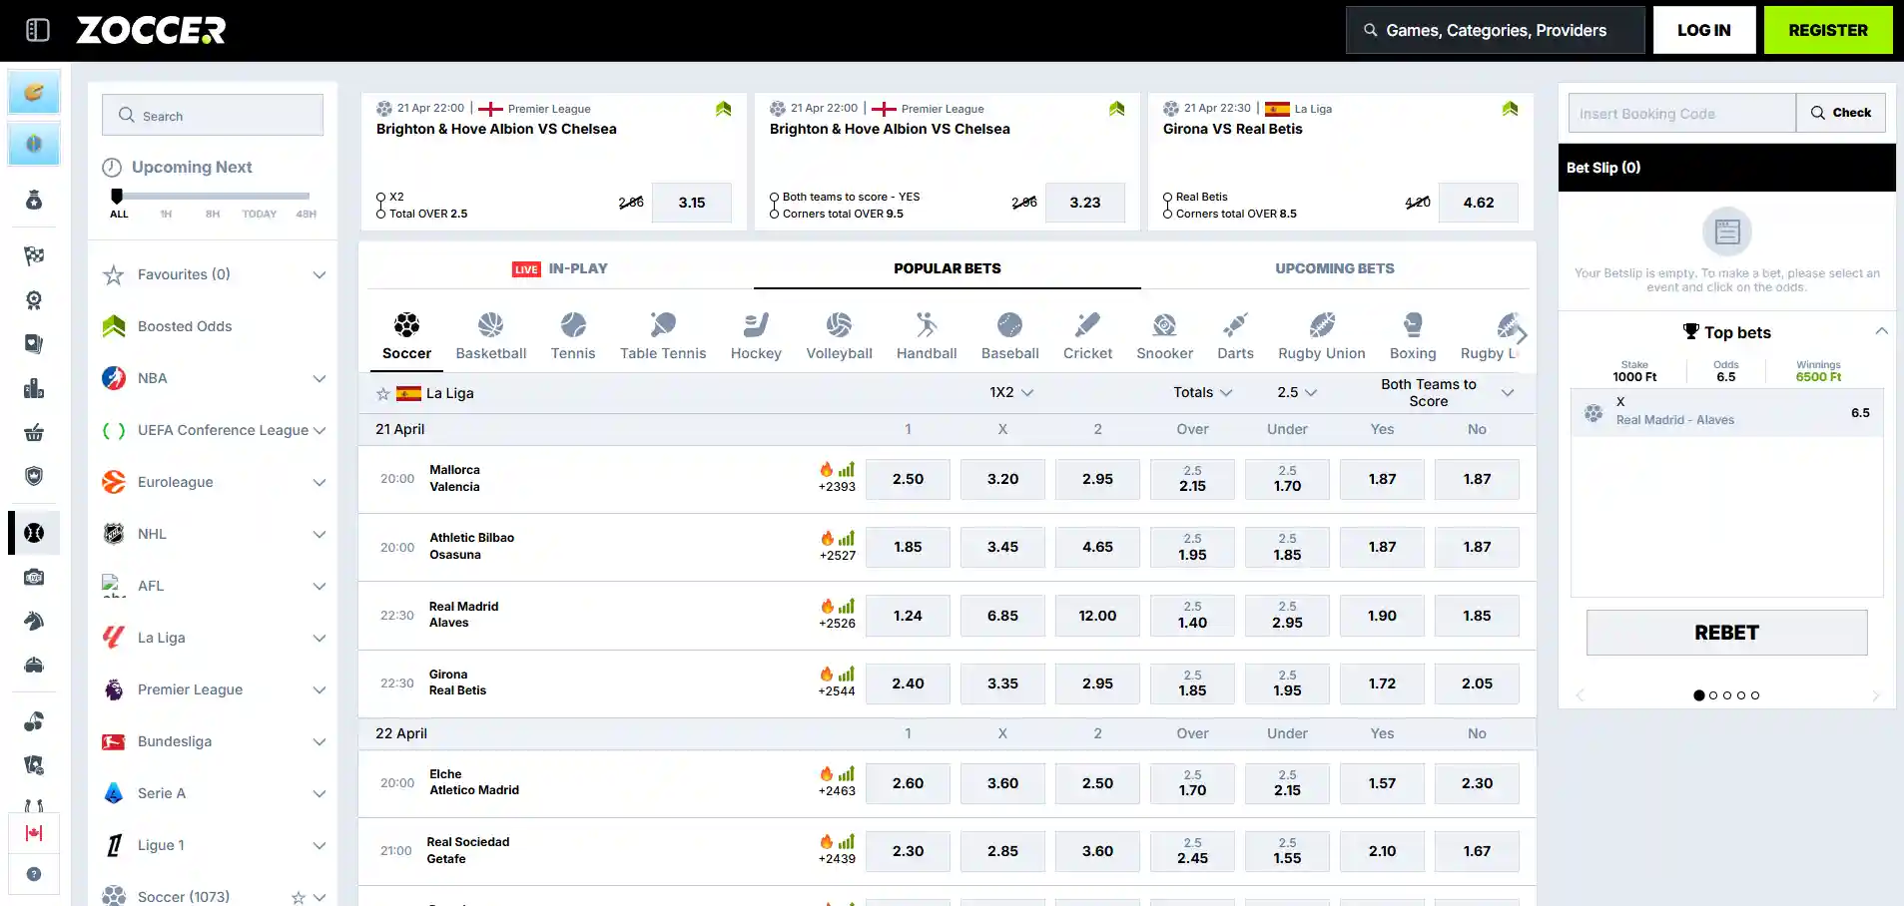Open the VR headset virtual sports icon

(x=34, y=665)
